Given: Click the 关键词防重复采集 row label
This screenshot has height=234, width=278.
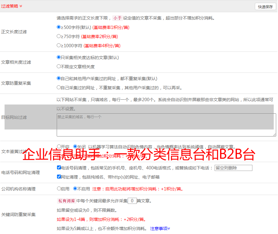Looking at the screenshot, I should tap(18, 214).
